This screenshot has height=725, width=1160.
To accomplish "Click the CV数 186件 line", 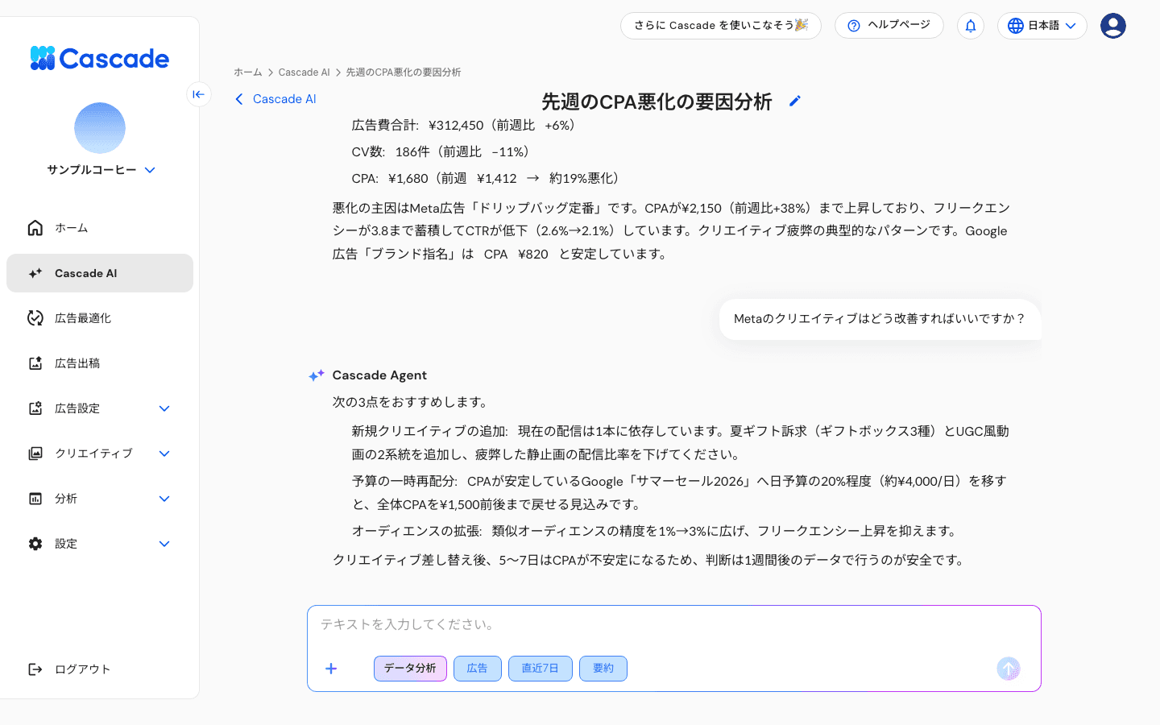I will click(442, 152).
